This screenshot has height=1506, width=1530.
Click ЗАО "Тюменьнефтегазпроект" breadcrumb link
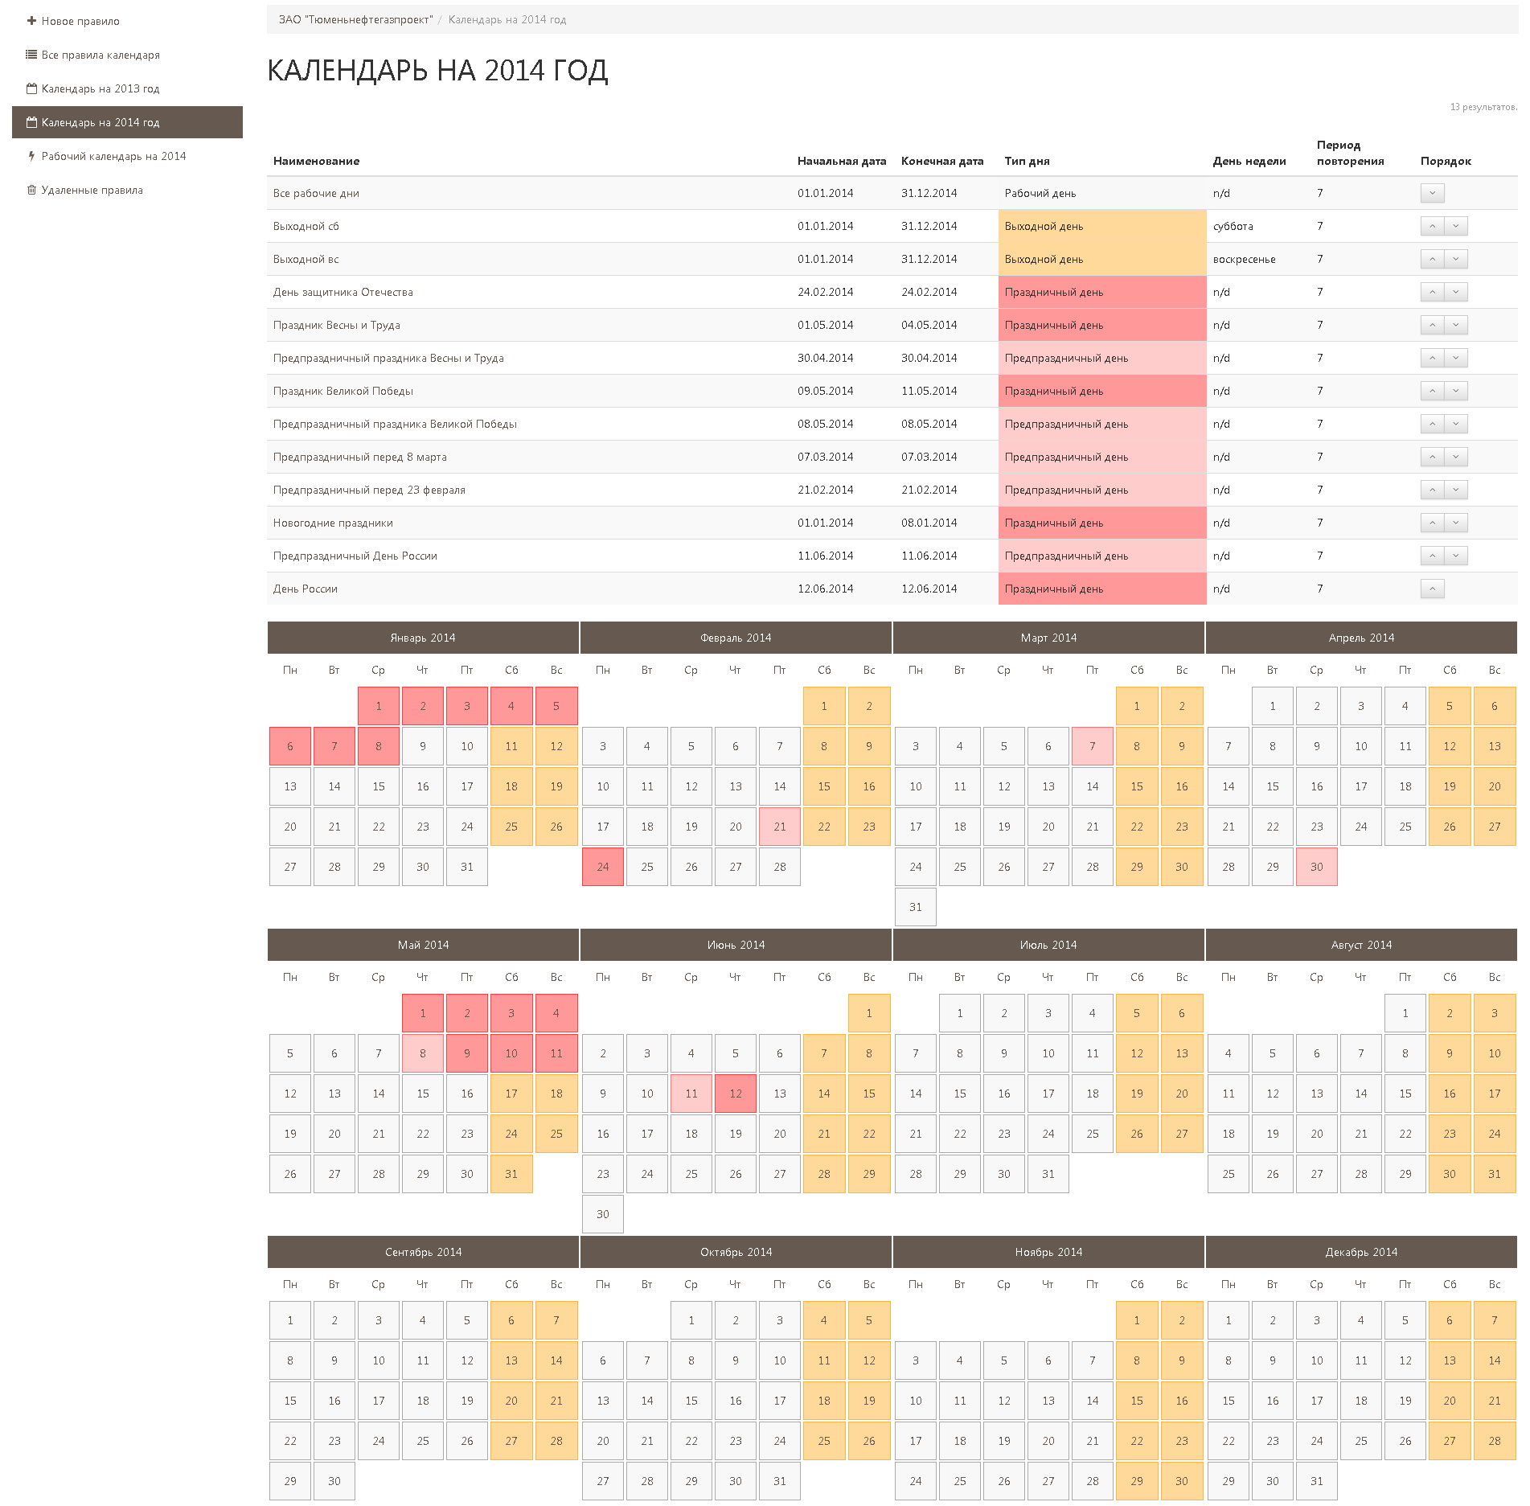(355, 19)
